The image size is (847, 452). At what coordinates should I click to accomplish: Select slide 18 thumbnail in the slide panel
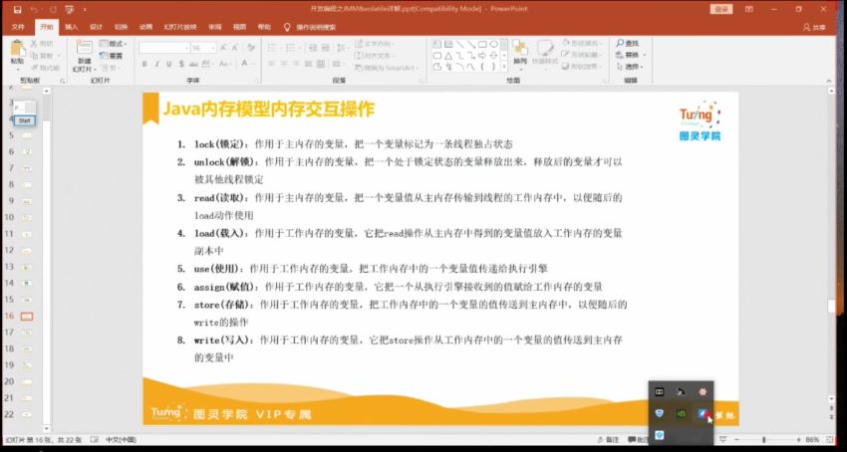click(27, 348)
